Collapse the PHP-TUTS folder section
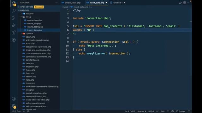 [25, 10]
